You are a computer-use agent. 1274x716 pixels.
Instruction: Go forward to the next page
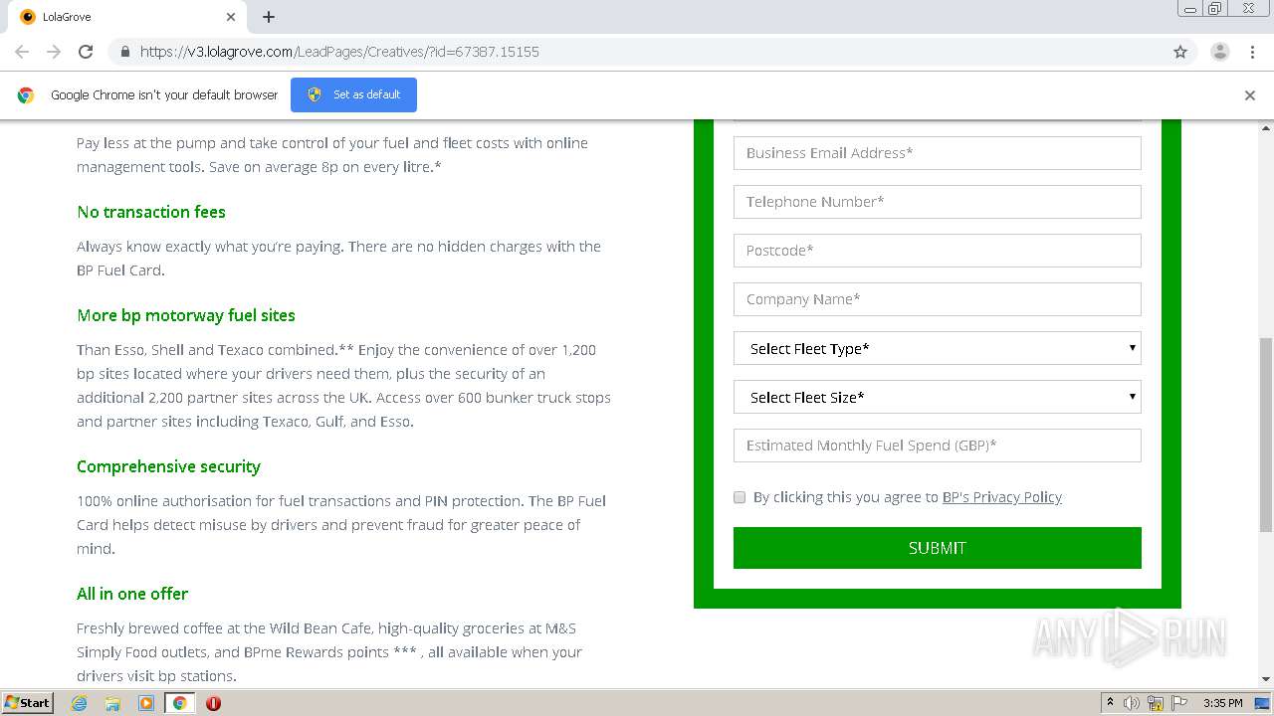[x=54, y=52]
